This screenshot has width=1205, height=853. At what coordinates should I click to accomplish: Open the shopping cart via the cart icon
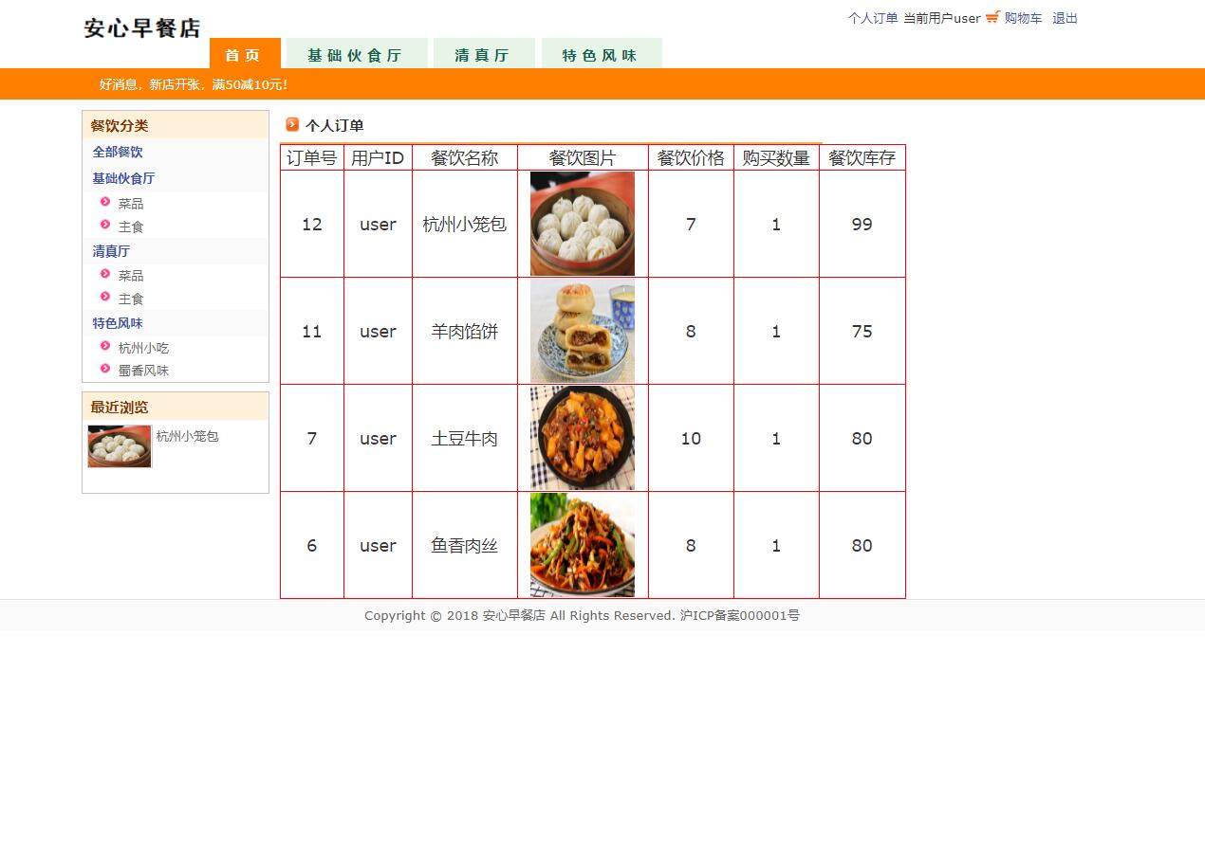tap(991, 17)
